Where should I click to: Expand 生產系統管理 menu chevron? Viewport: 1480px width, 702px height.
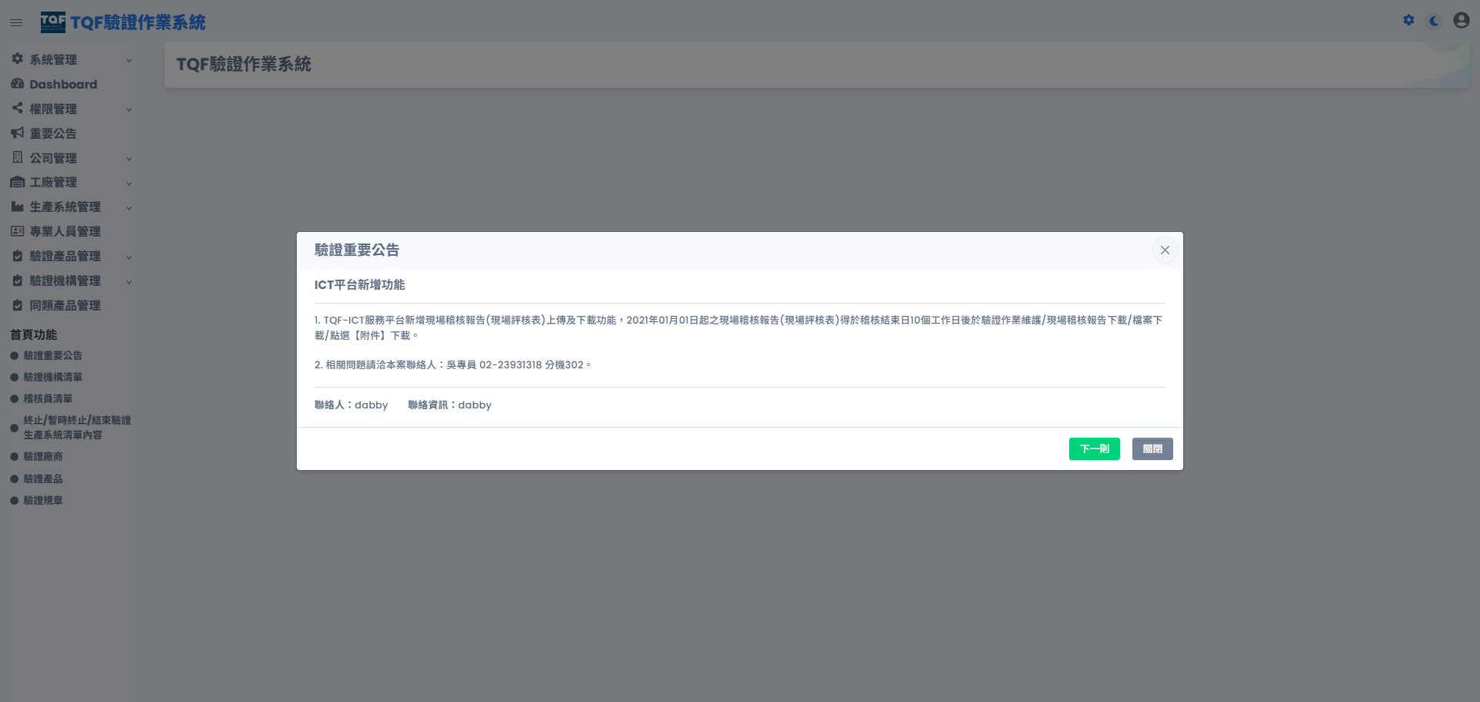pyautogui.click(x=129, y=208)
